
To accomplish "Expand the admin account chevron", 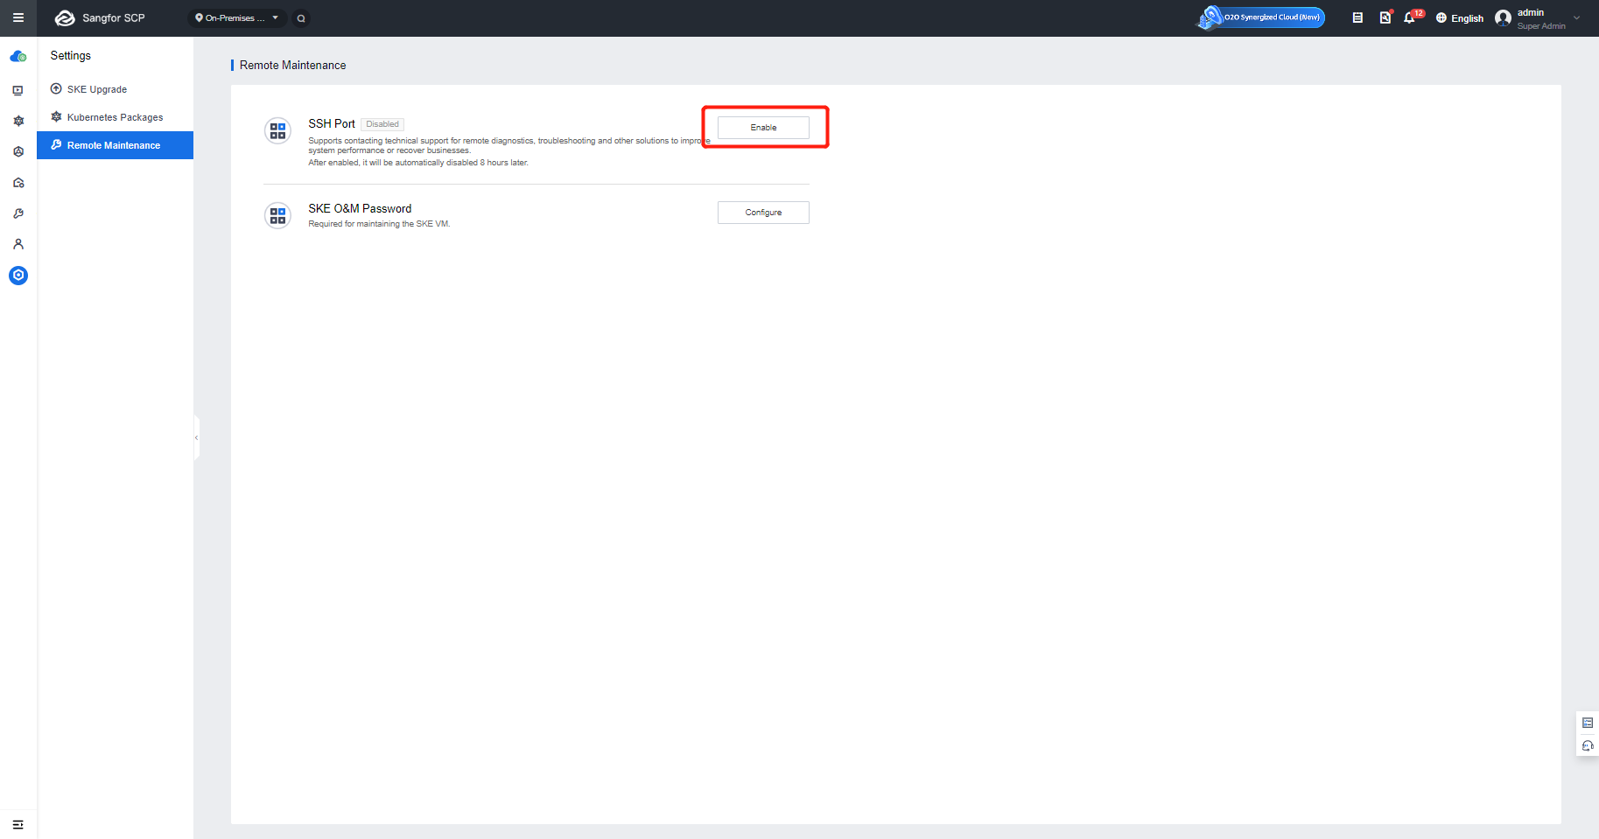I will 1577,18.
